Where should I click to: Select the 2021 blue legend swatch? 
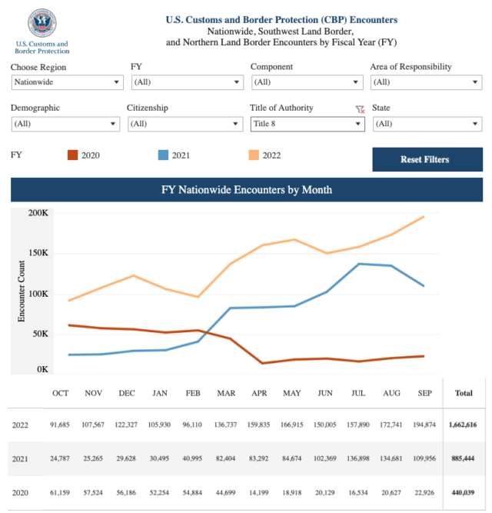click(x=163, y=155)
